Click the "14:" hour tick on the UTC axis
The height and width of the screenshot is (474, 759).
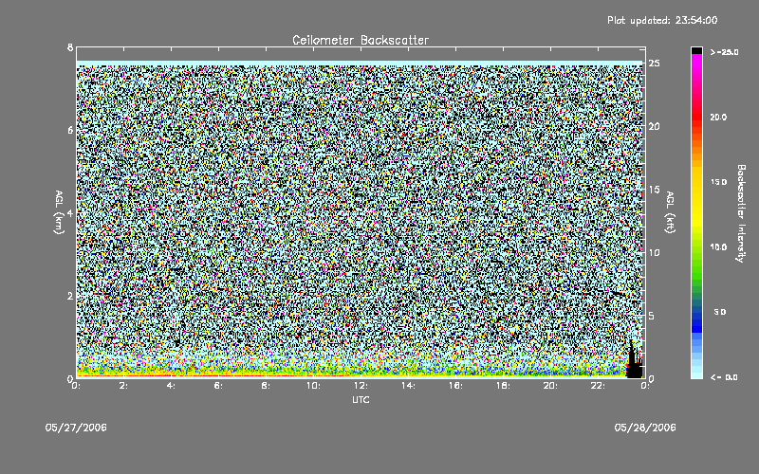point(408,386)
